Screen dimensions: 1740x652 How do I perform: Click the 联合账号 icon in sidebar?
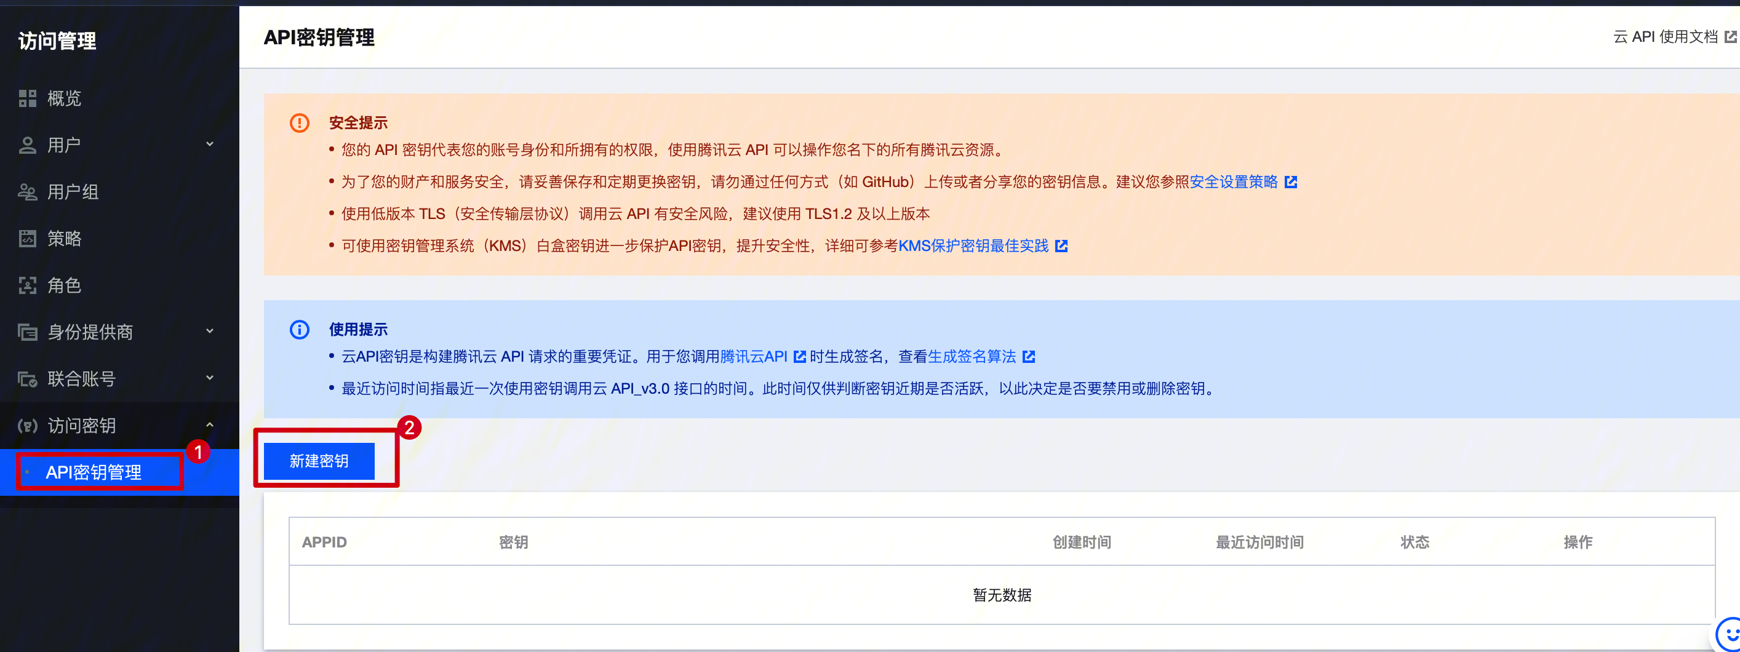pyautogui.click(x=28, y=380)
